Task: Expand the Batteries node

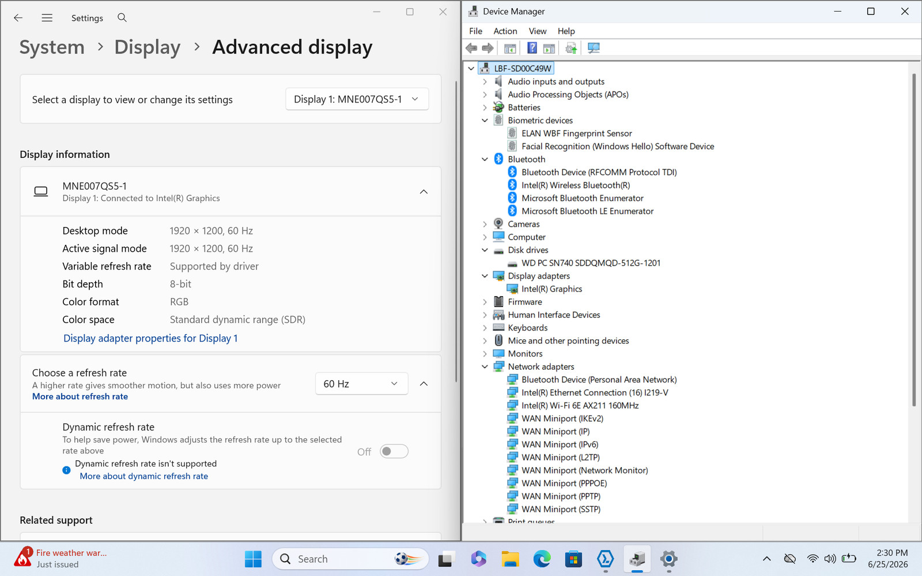Action: pos(485,108)
